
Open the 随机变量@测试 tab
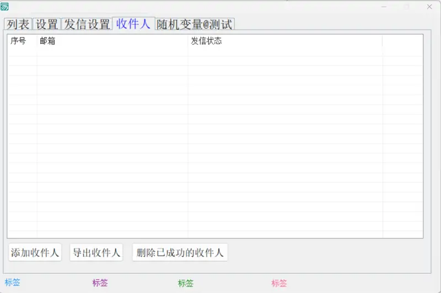click(195, 25)
